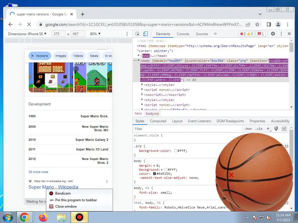Expand the noscript element node
The height and width of the screenshot is (223, 298).
tap(142, 94)
